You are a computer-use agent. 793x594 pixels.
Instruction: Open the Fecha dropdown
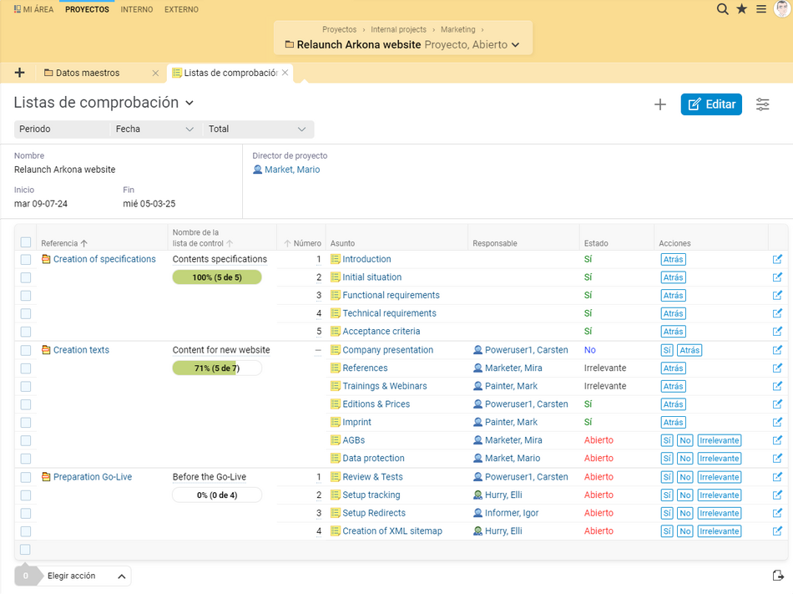pyautogui.click(x=154, y=129)
